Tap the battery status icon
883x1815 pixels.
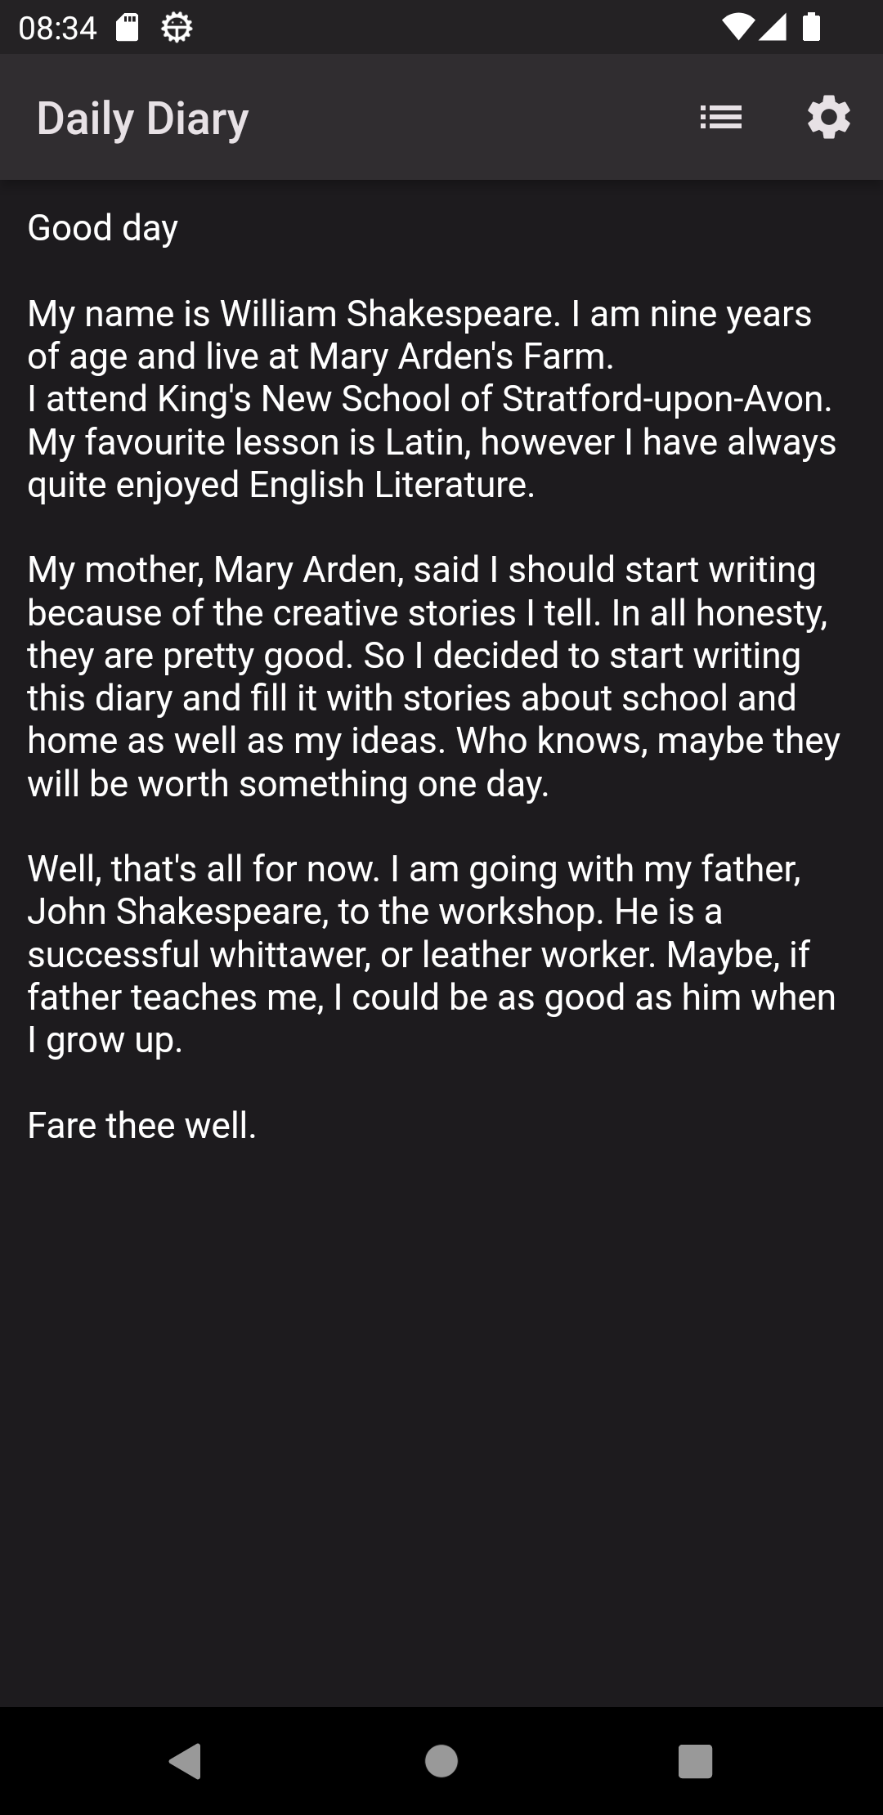pyautogui.click(x=811, y=28)
